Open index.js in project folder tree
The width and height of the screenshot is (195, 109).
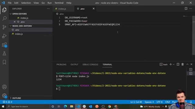[30, 34]
